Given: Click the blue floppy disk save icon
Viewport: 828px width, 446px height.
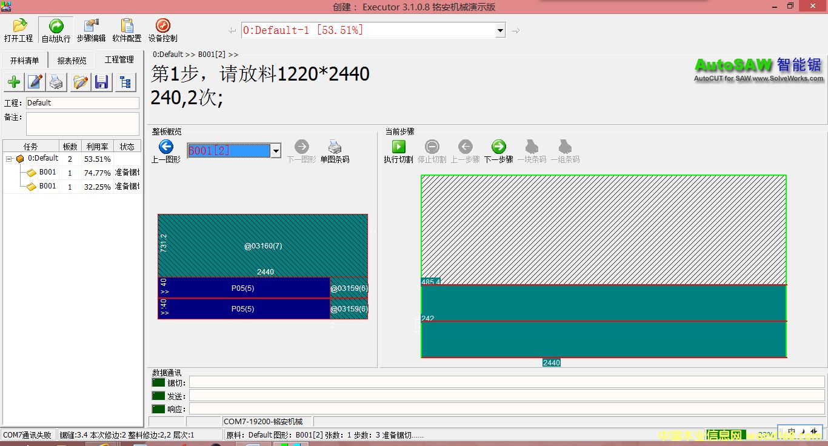Looking at the screenshot, I should [102, 82].
